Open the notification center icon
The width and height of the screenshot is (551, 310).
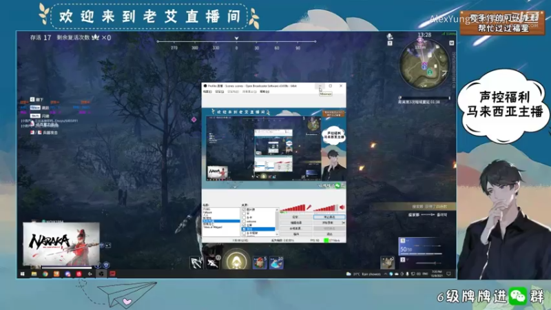click(449, 273)
